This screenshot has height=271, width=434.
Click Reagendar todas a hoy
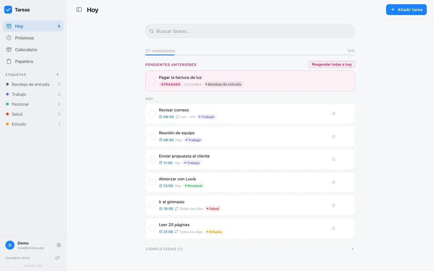pyautogui.click(x=332, y=64)
